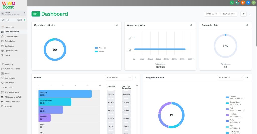Expand Stage Distribution Beta Testers dropdown
Viewport: 257px width, 134px height.
pyautogui.click(x=230, y=78)
